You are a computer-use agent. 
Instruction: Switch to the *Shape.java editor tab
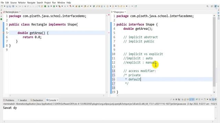118,12
